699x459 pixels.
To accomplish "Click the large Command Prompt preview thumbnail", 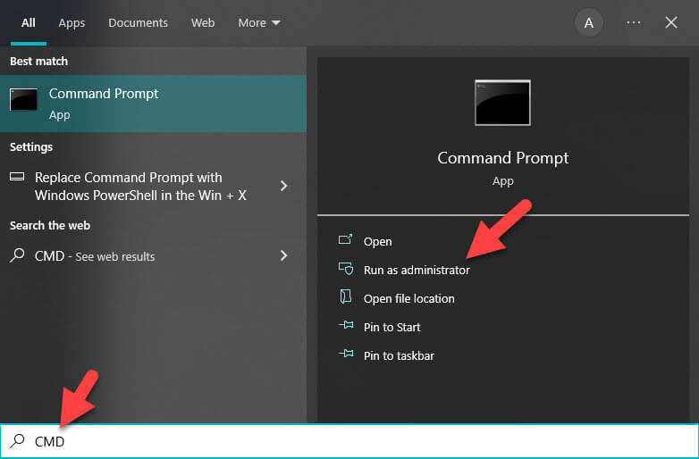I will coord(502,103).
